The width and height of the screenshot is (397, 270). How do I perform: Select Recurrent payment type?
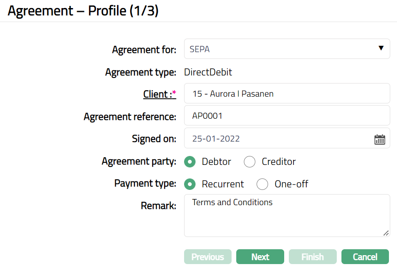coord(190,184)
